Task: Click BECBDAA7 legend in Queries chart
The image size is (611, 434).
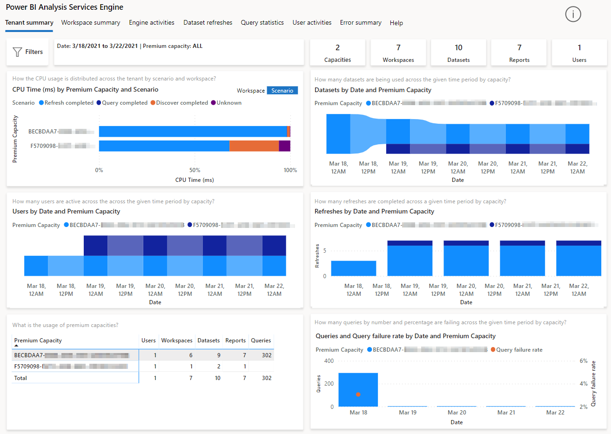Action: pyautogui.click(x=427, y=350)
